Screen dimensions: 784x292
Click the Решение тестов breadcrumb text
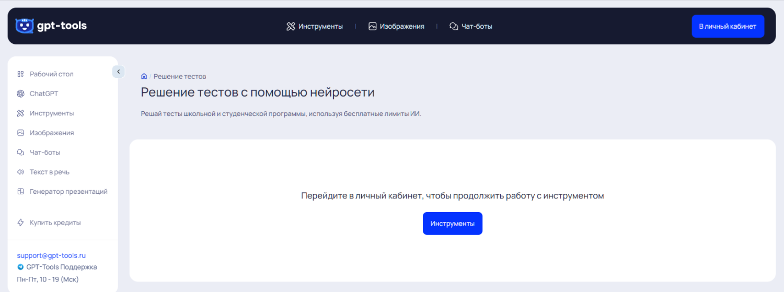coord(180,76)
